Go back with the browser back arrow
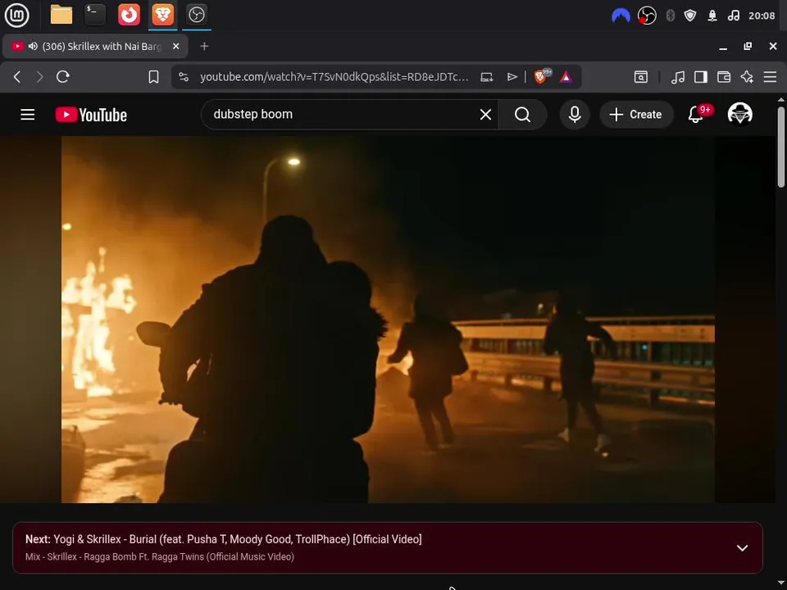This screenshot has height=590, width=787. point(17,77)
